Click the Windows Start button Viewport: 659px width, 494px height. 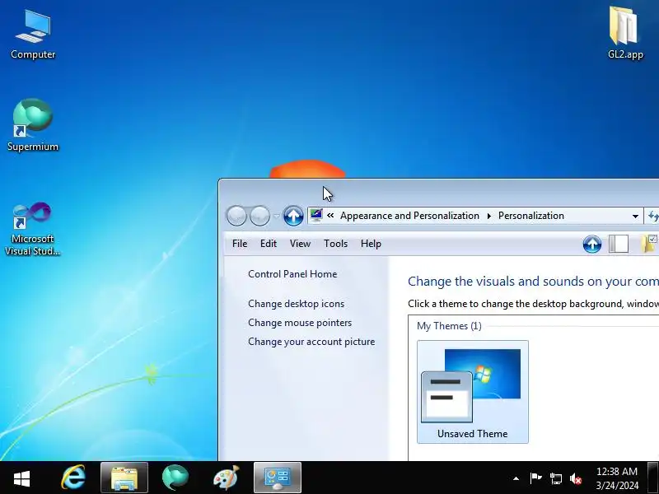click(21, 478)
